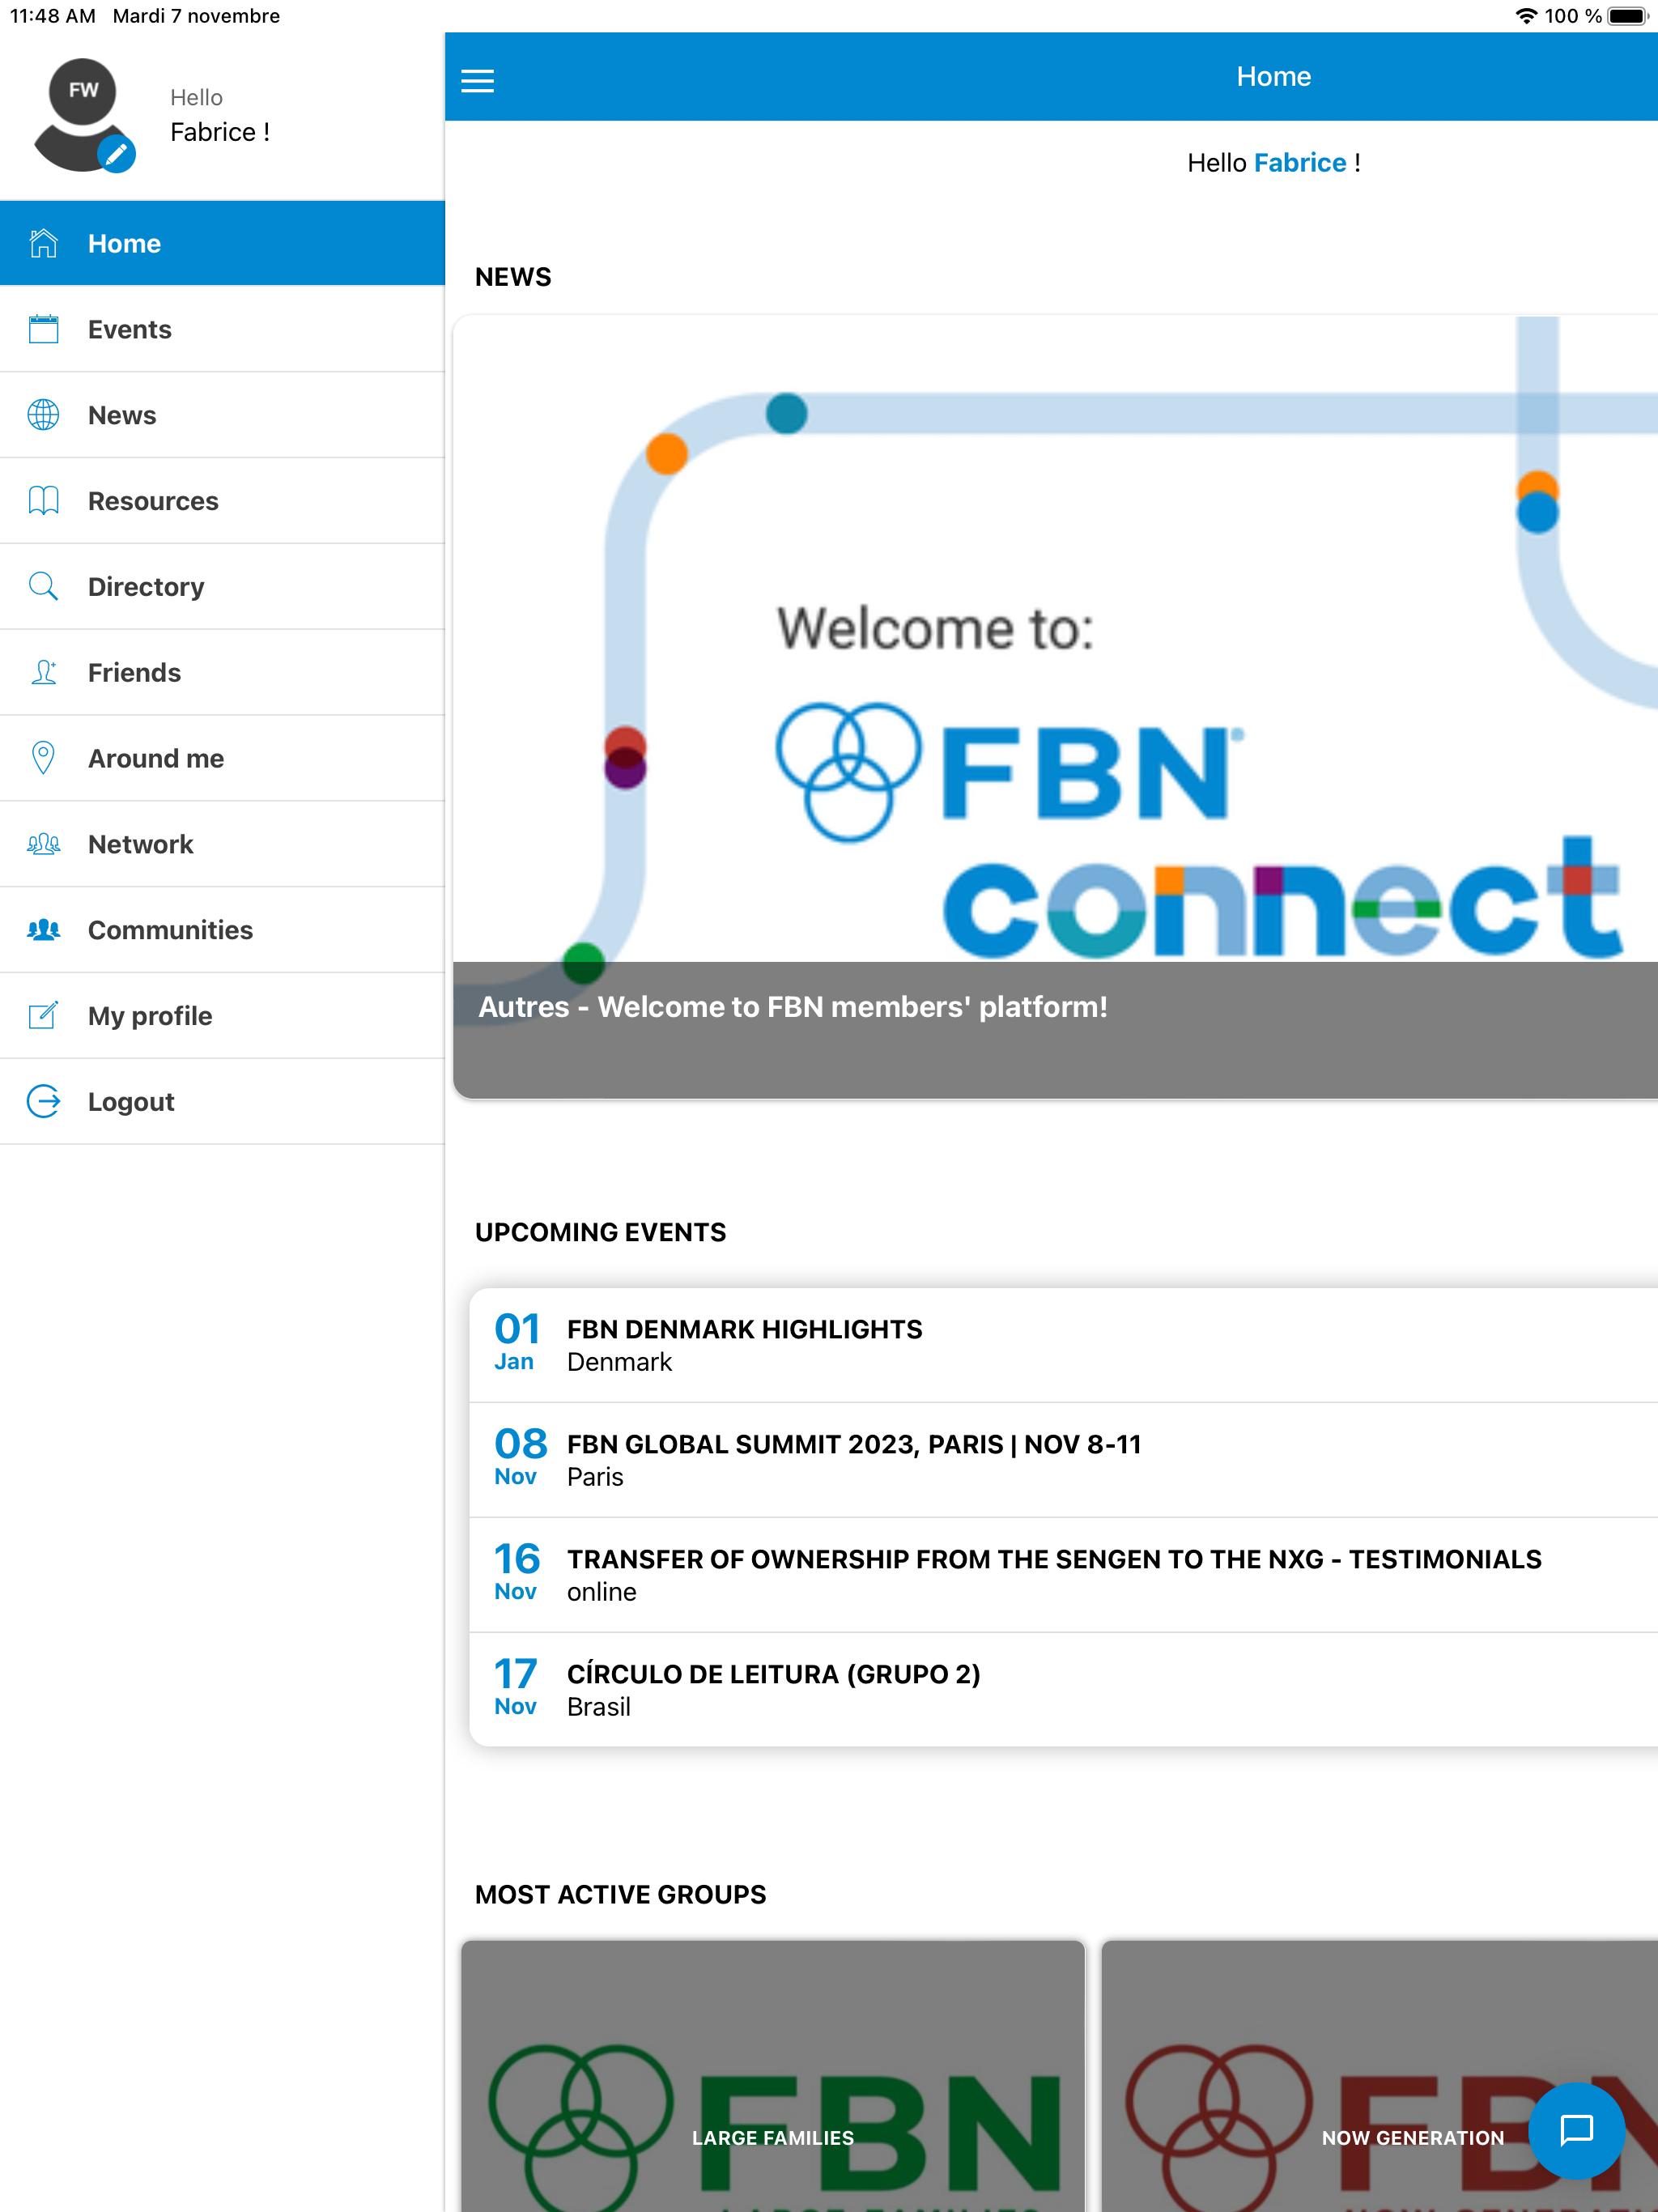1658x2212 pixels.
Task: Check the Wi-Fi status icon
Action: point(1526,16)
